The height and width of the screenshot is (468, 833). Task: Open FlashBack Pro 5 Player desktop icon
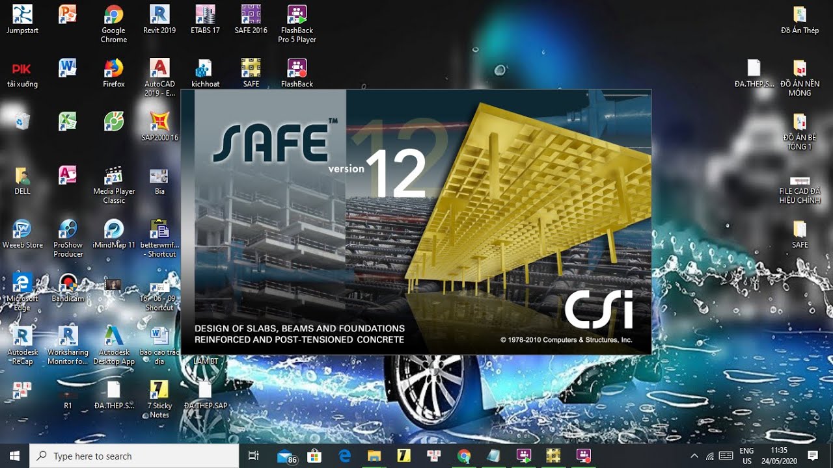click(x=297, y=24)
